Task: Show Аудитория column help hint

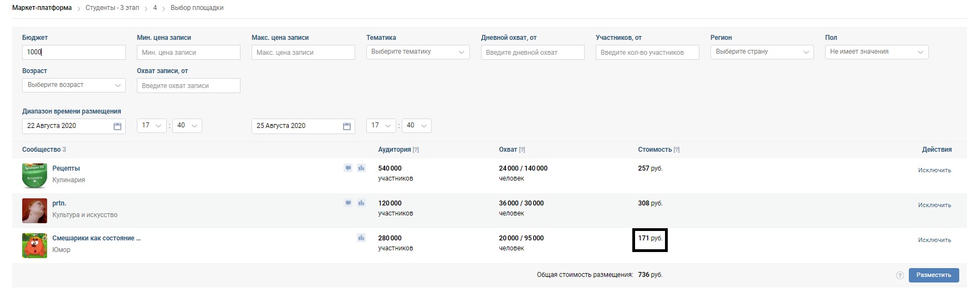Action: tap(416, 150)
